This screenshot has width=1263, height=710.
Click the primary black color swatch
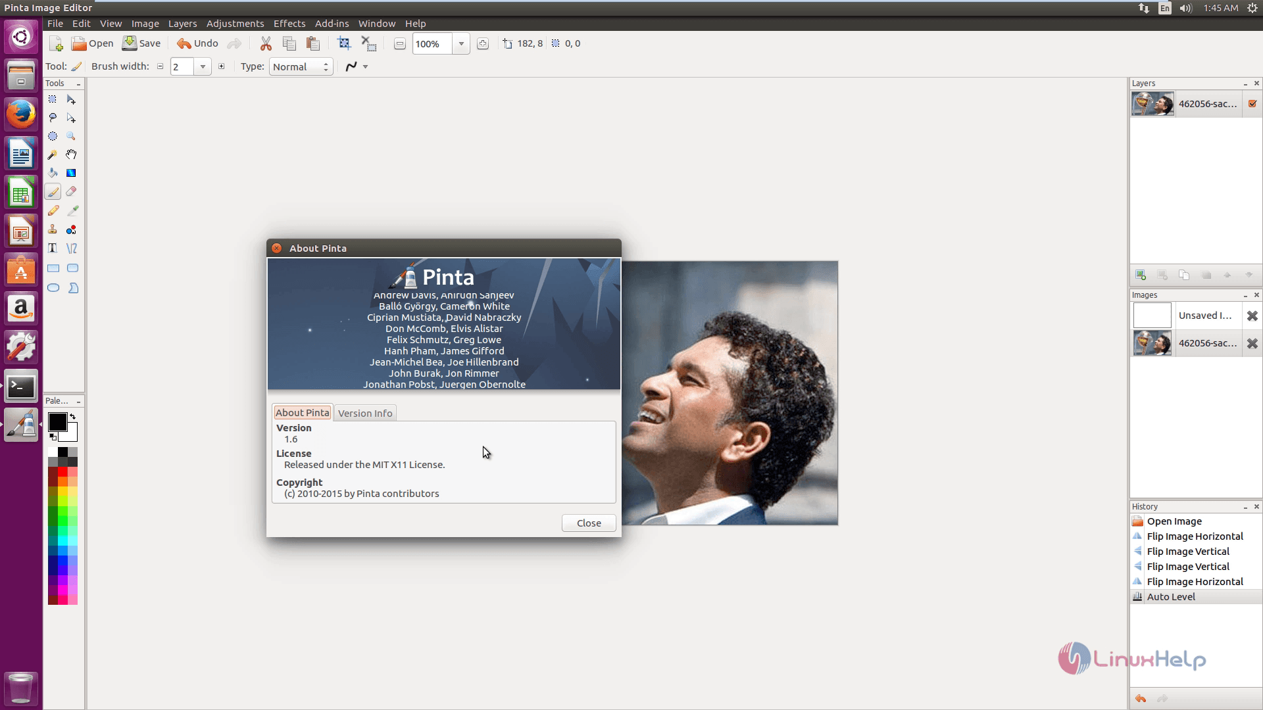tap(57, 421)
